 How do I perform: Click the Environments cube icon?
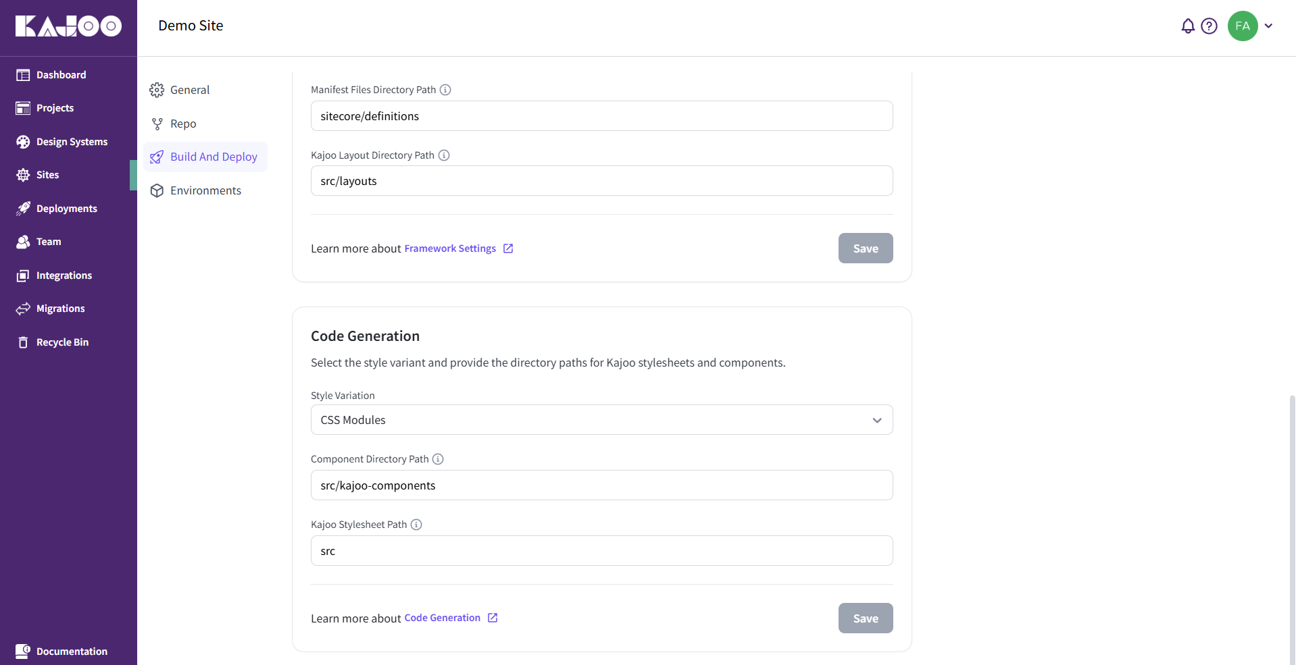[x=157, y=190]
